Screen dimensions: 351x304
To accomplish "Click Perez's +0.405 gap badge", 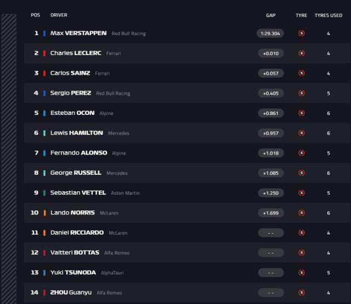I will pos(270,93).
